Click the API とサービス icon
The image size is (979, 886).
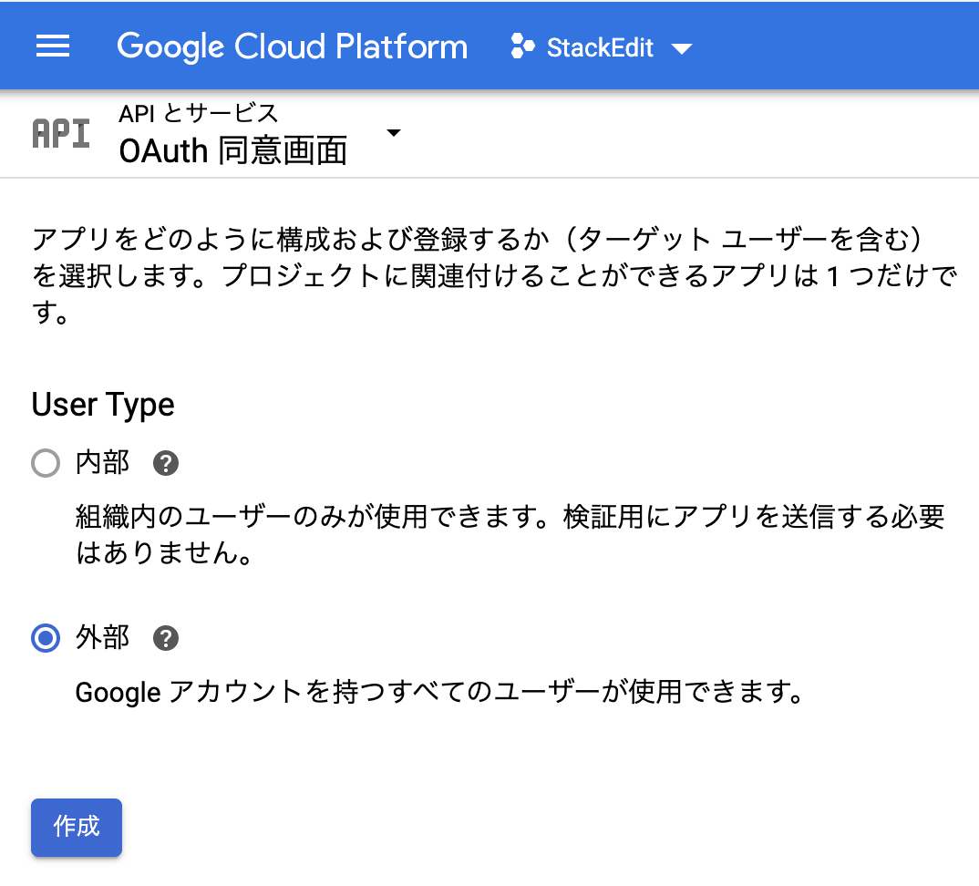(x=60, y=133)
